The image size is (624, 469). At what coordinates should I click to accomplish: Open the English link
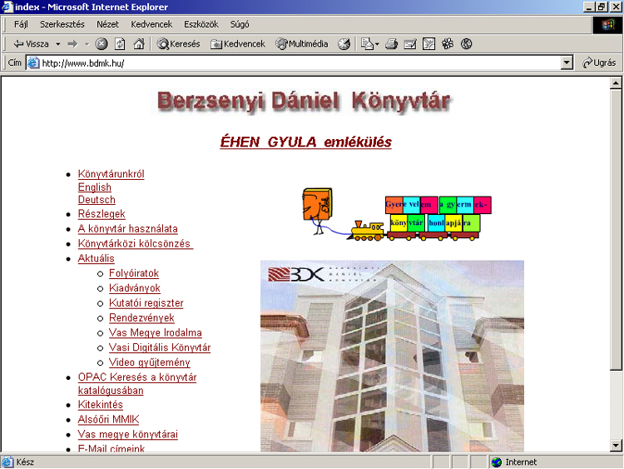(x=94, y=187)
